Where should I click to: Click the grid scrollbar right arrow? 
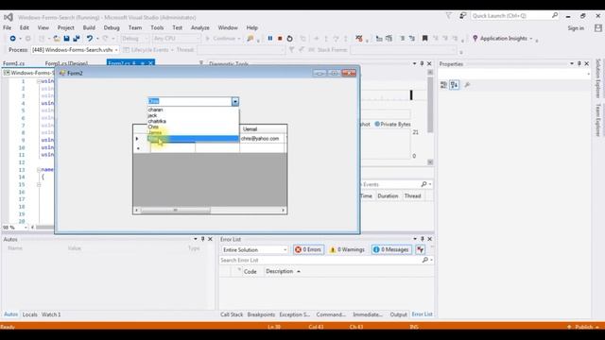pos(283,210)
